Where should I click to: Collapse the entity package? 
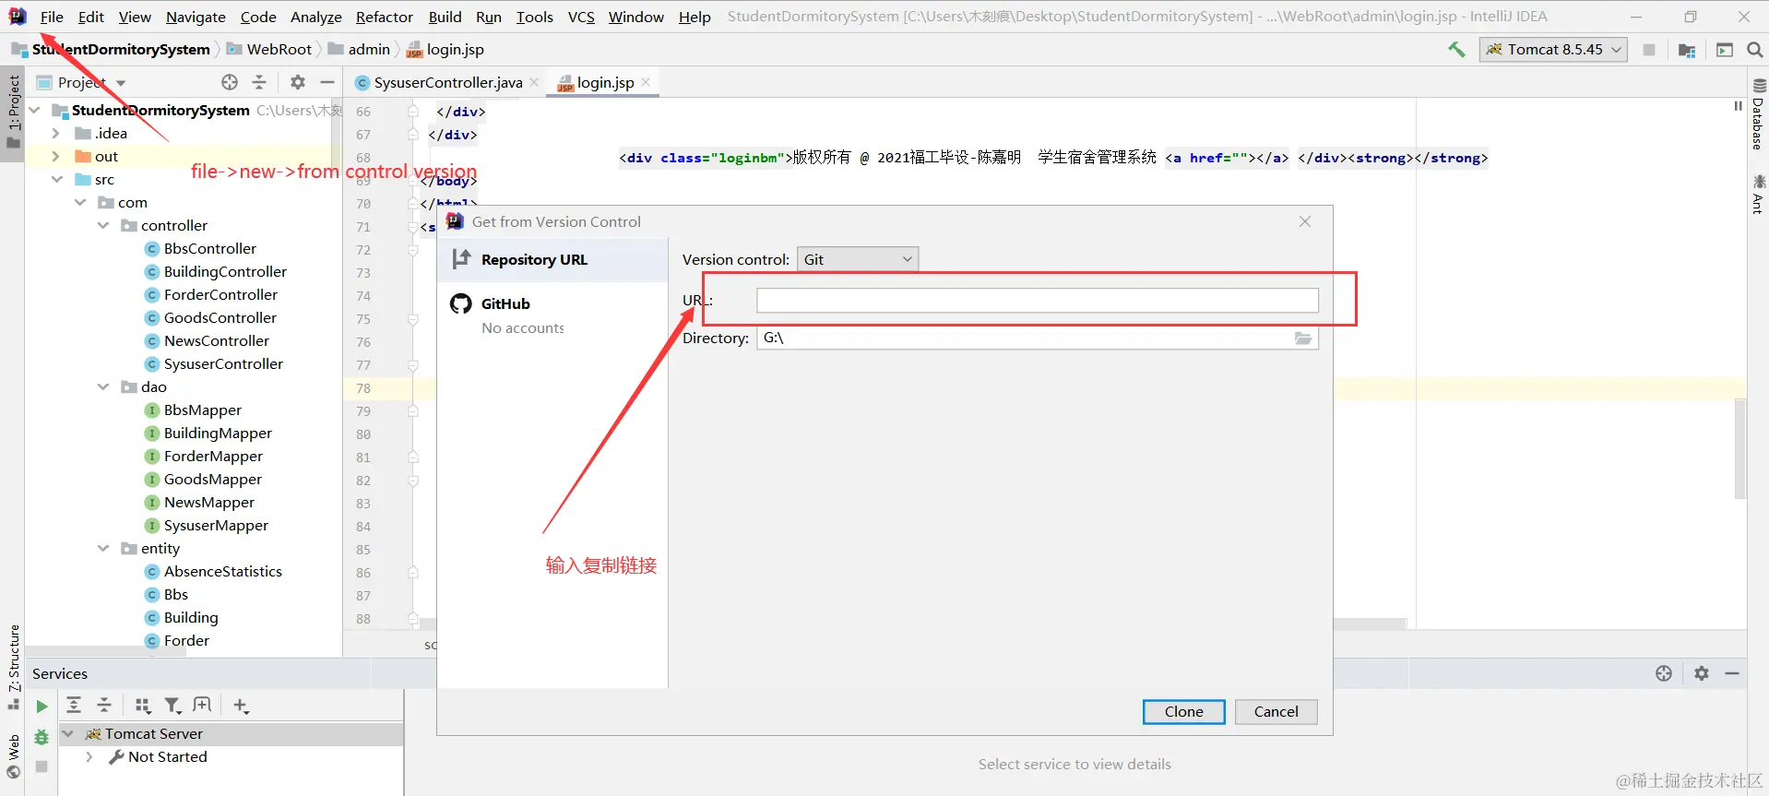tap(103, 548)
